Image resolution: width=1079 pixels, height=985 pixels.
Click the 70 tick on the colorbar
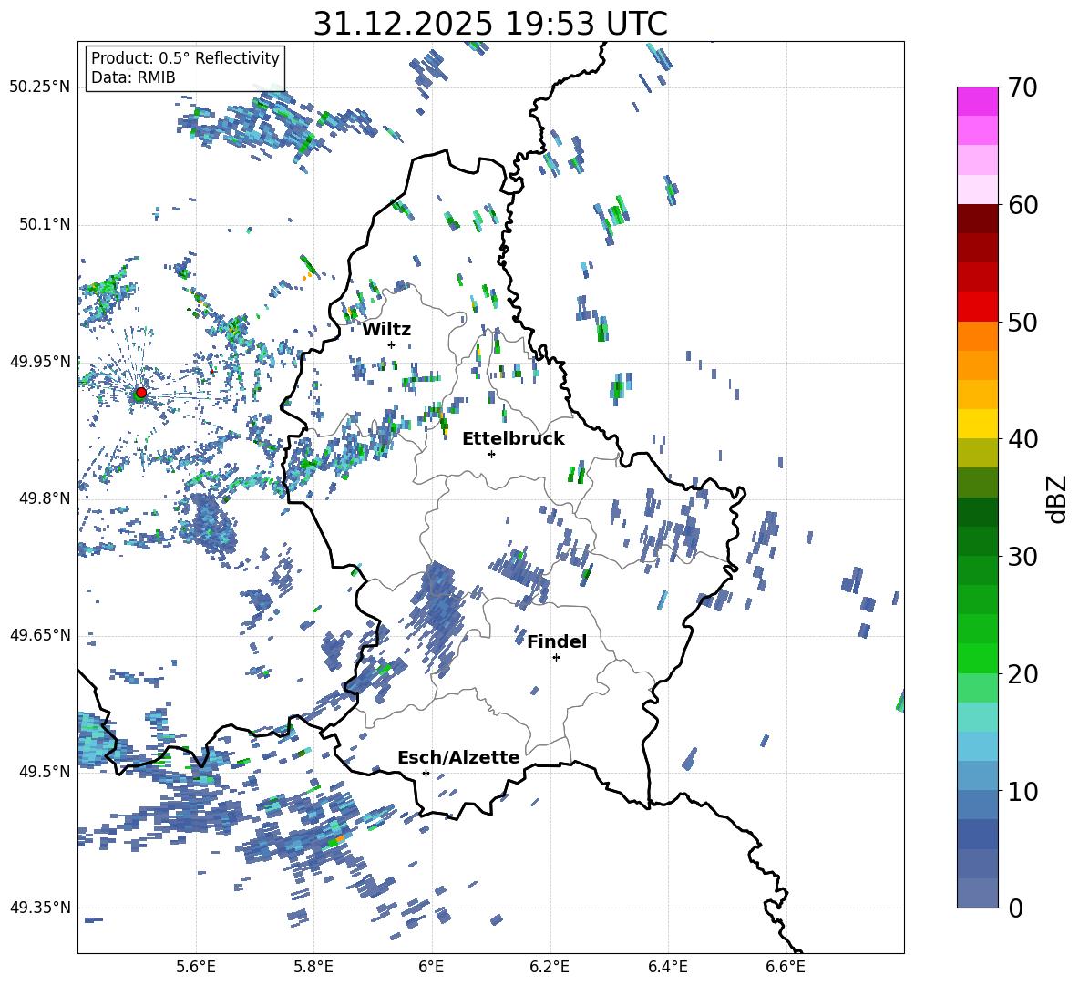[x=1022, y=87]
